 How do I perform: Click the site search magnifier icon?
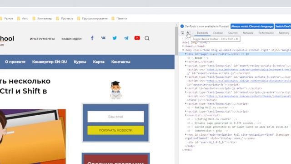click(147, 38)
